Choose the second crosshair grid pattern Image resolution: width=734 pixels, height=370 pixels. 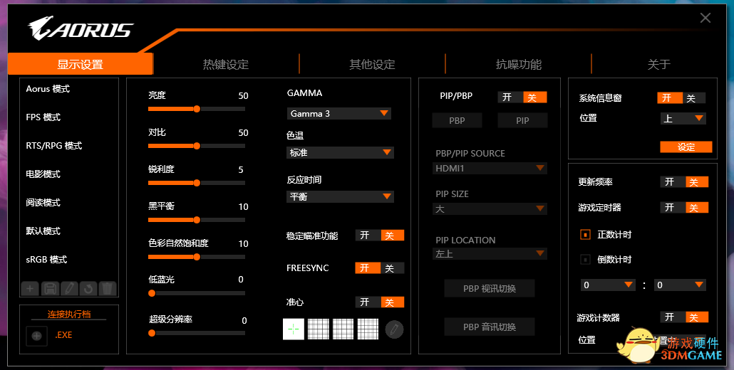click(319, 329)
